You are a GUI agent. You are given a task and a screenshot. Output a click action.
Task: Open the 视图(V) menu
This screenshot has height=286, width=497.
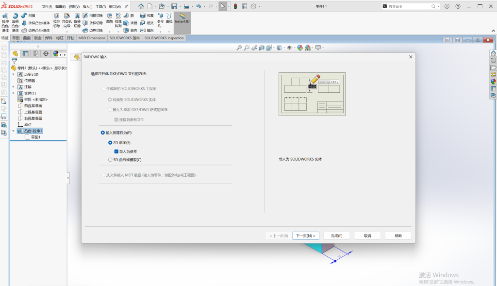pos(74,7)
